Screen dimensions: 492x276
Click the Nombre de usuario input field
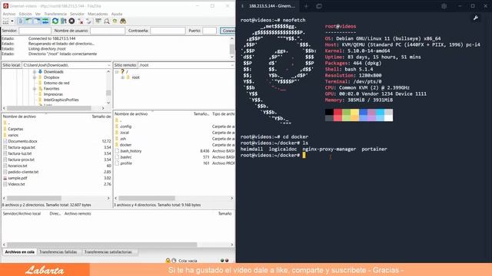[x=108, y=31]
